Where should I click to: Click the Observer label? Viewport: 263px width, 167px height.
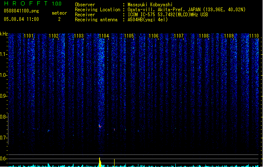click(x=85, y=5)
